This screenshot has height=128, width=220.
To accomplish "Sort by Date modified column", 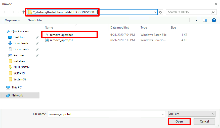I will pos(120,28).
